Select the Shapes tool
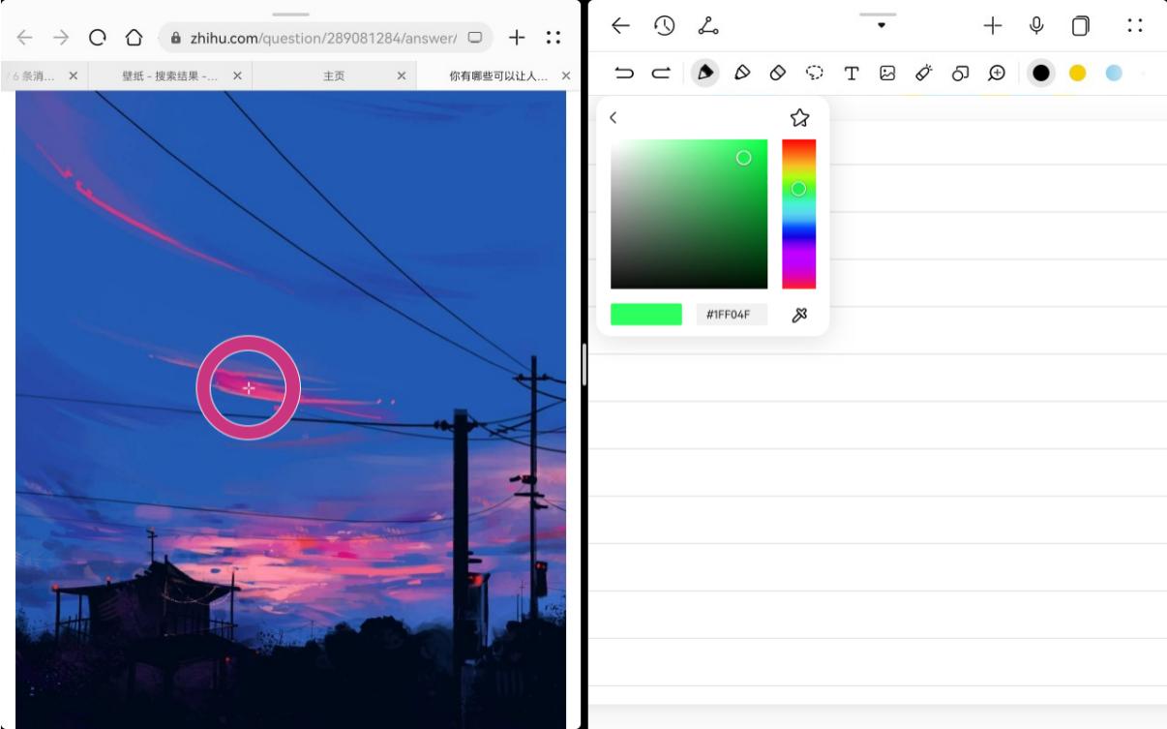 pyautogui.click(x=960, y=73)
